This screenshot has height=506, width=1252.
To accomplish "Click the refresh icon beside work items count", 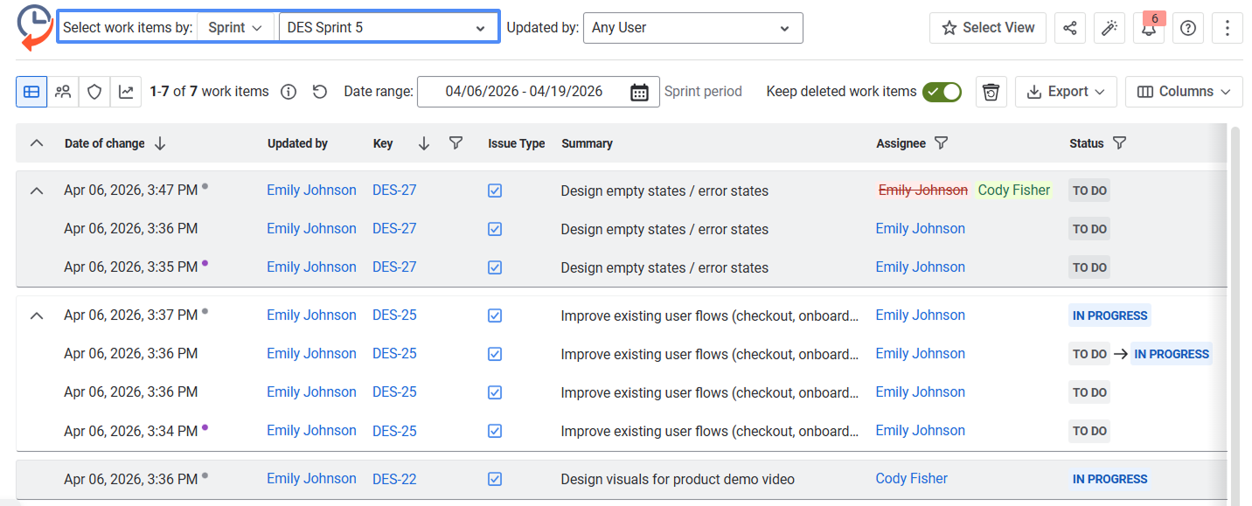I will pos(320,92).
